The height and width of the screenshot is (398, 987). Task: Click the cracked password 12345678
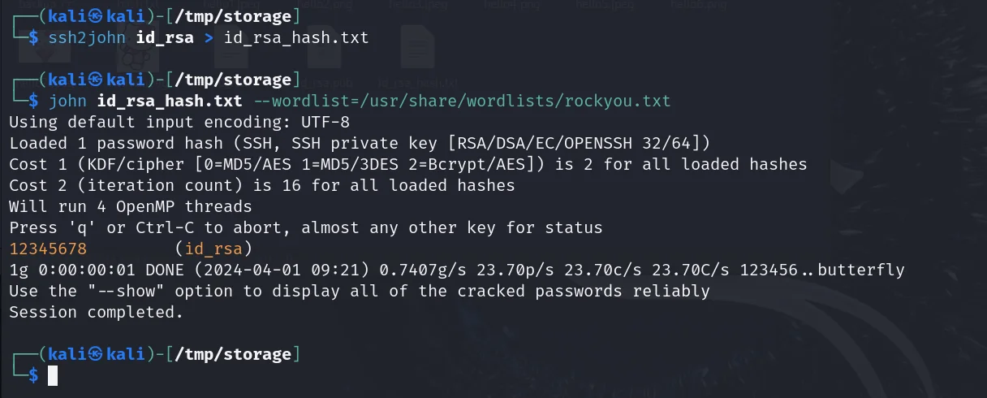(x=48, y=248)
